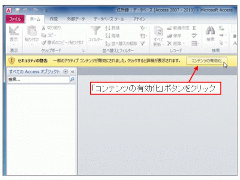
Task: Click the Σ totals icon
Action: click(x=194, y=28)
